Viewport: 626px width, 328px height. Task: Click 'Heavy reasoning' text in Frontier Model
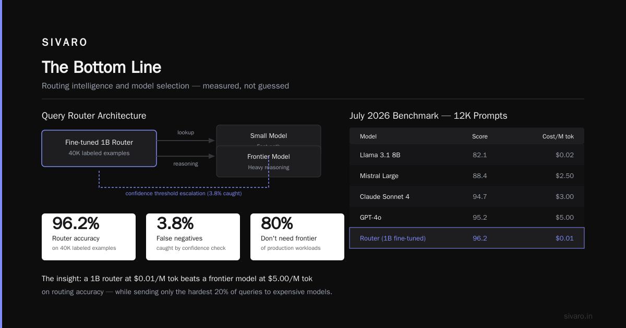pyautogui.click(x=269, y=167)
